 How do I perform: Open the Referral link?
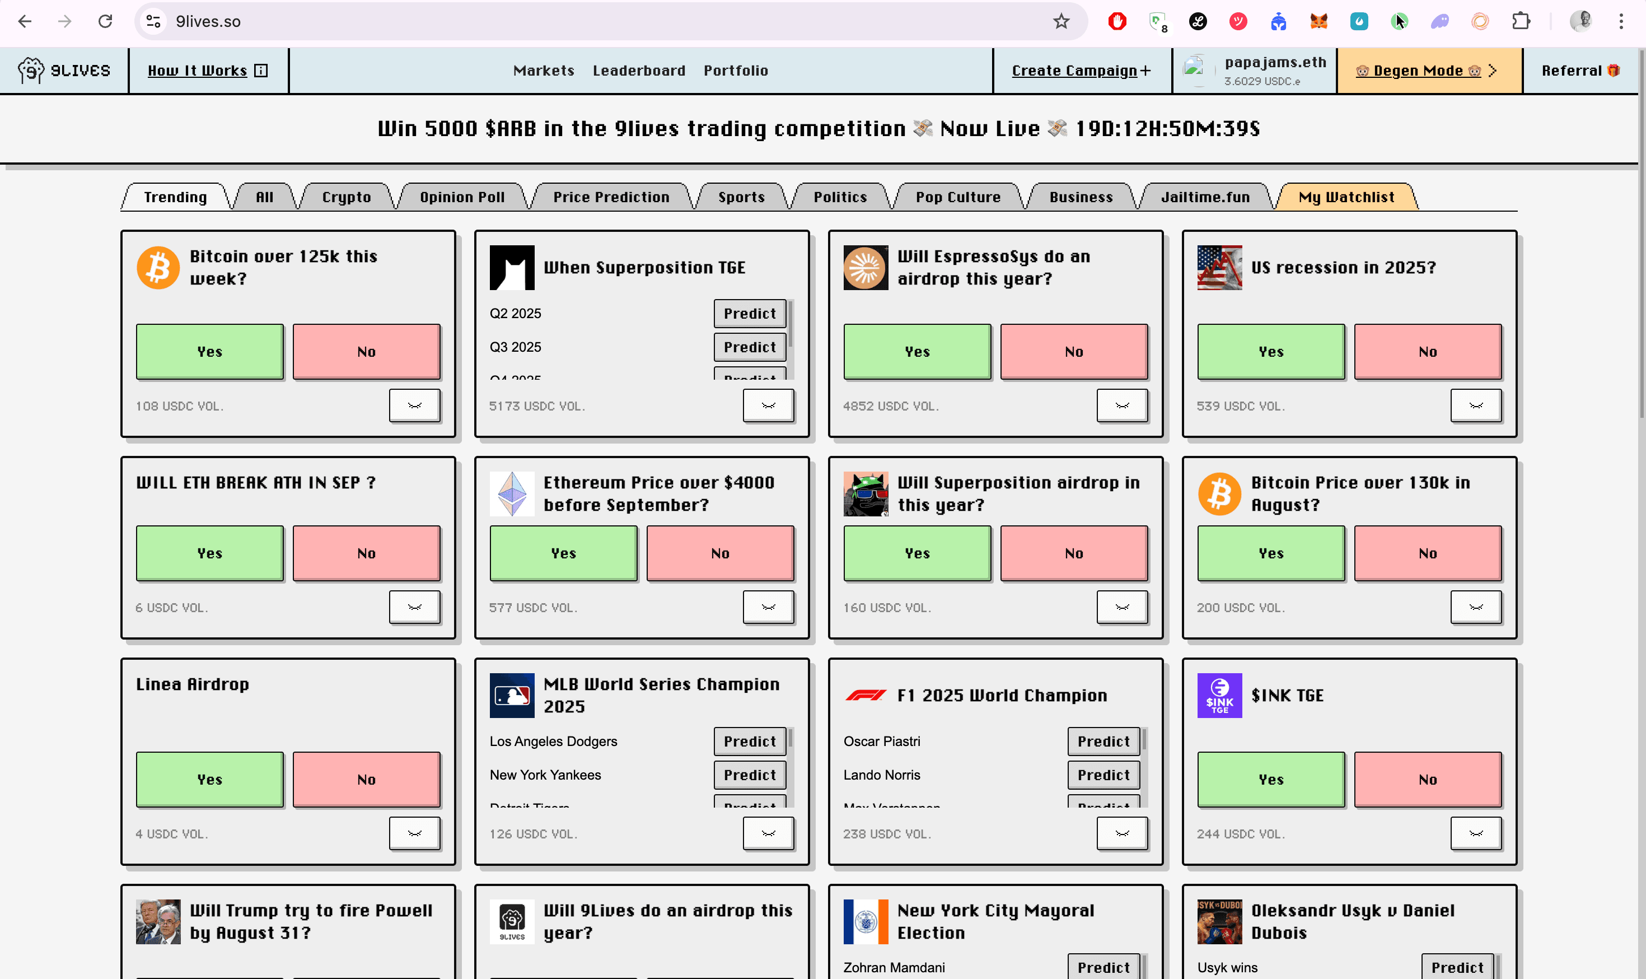1580,71
